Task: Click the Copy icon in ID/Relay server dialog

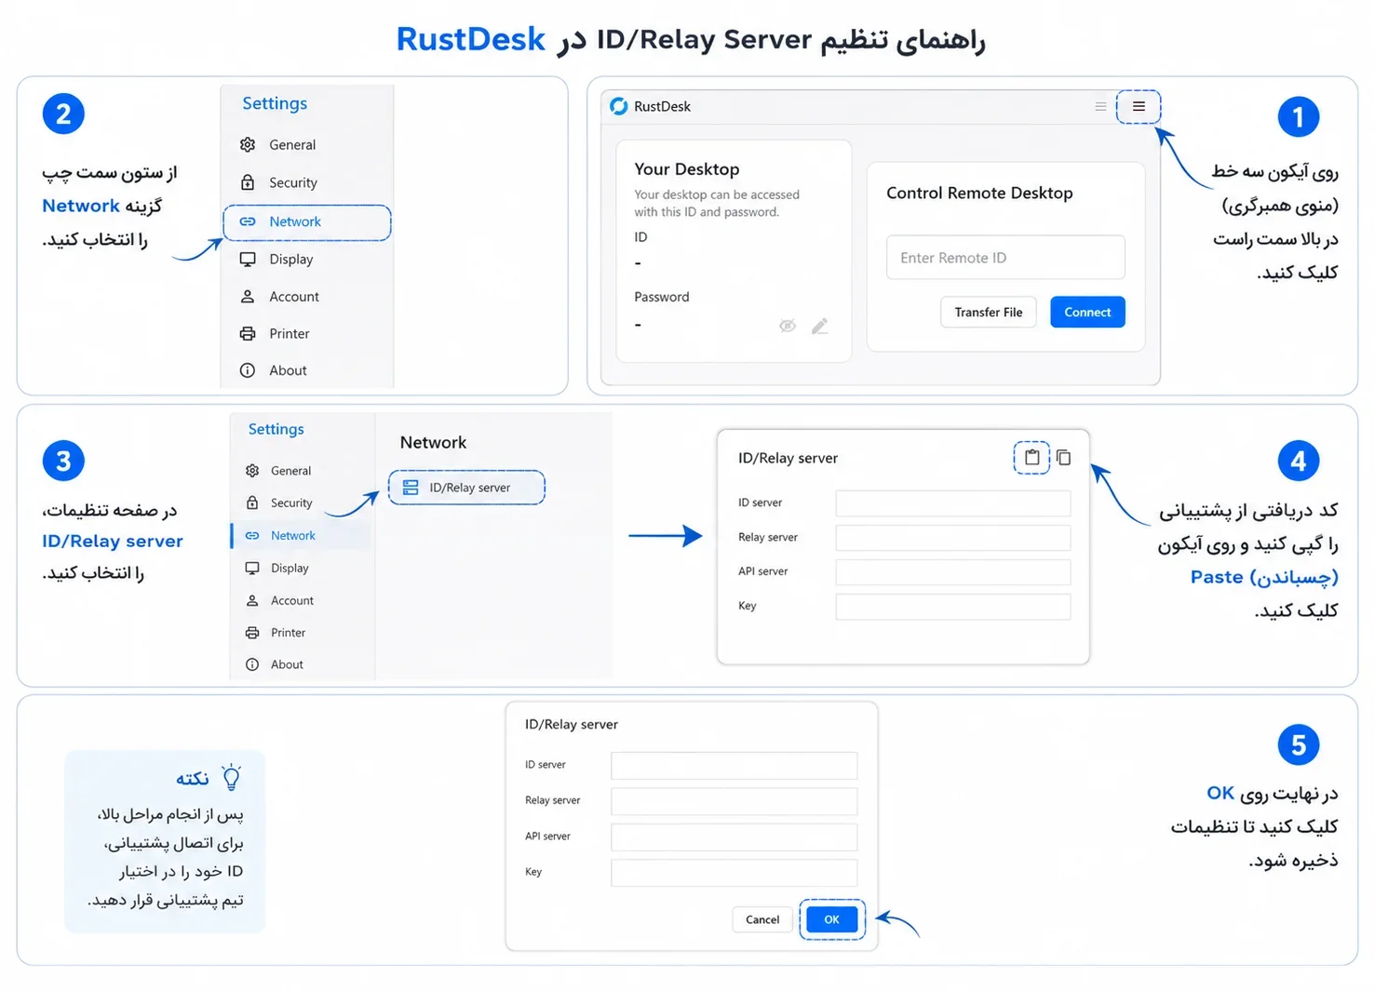Action: click(1063, 458)
